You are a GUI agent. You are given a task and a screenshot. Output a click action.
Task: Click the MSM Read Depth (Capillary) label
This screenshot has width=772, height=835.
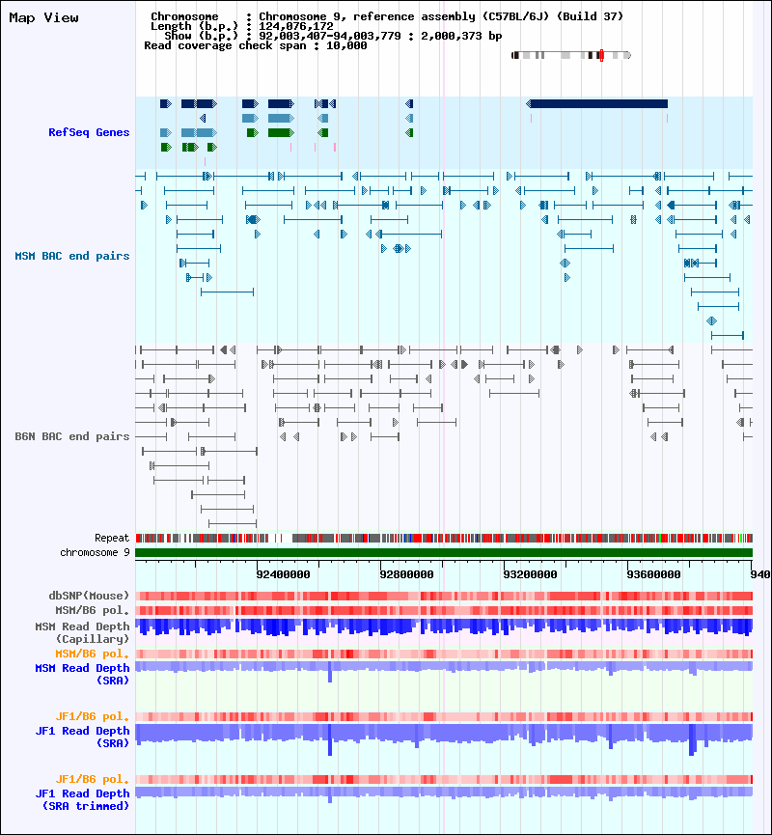point(83,632)
